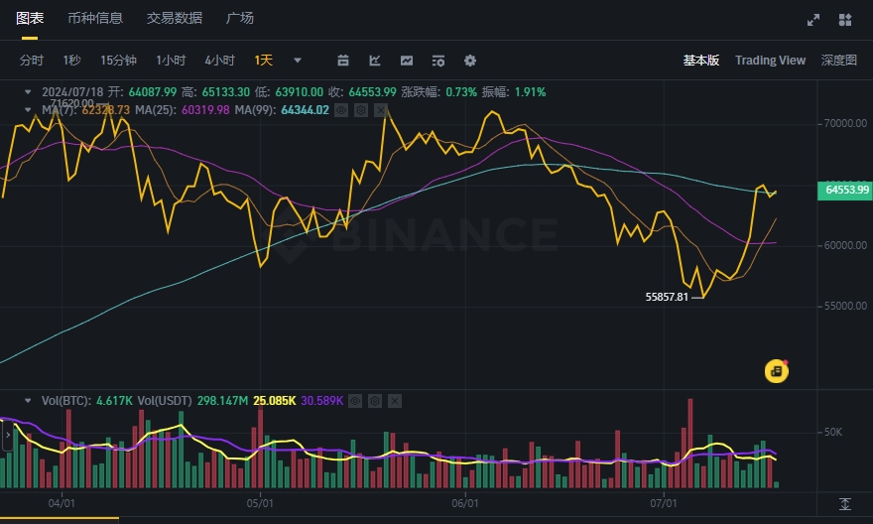Select the 4小时 interval

click(x=219, y=61)
